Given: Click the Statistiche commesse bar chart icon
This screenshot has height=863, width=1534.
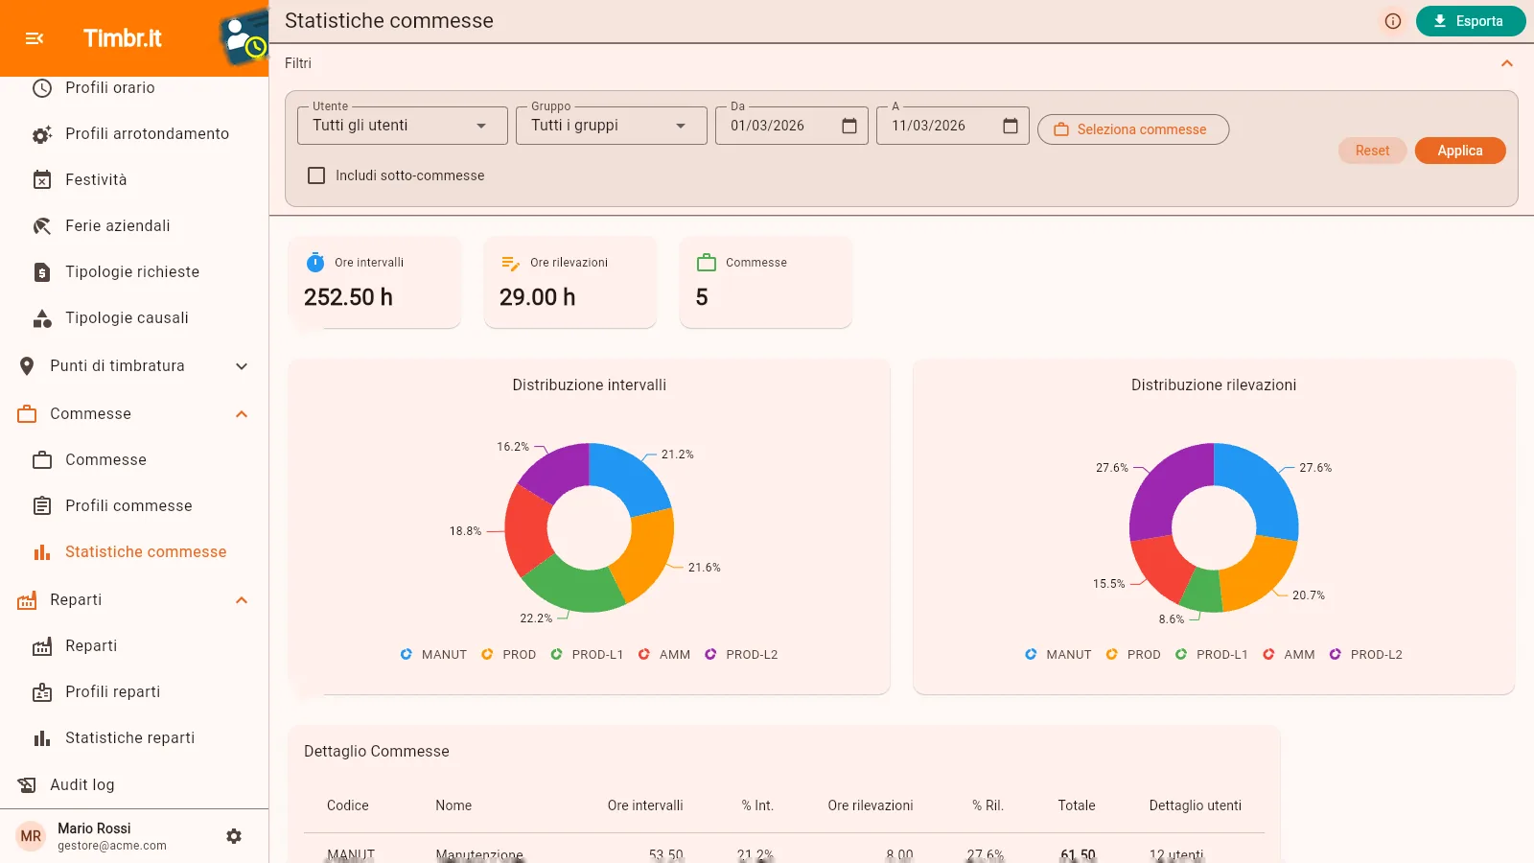Looking at the screenshot, I should click(42, 552).
